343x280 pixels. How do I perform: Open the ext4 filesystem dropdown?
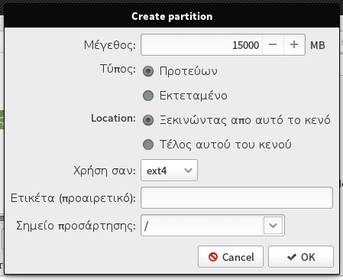click(x=169, y=171)
